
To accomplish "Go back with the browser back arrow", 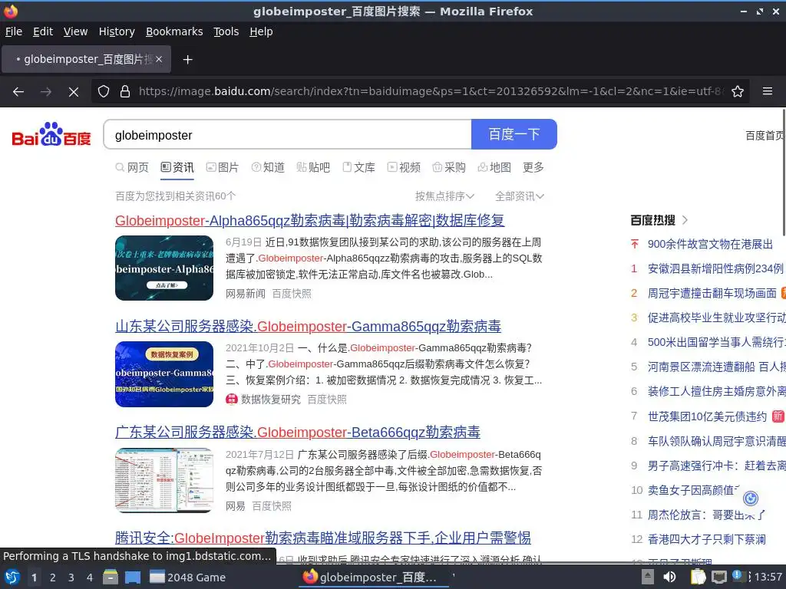I will point(18,92).
